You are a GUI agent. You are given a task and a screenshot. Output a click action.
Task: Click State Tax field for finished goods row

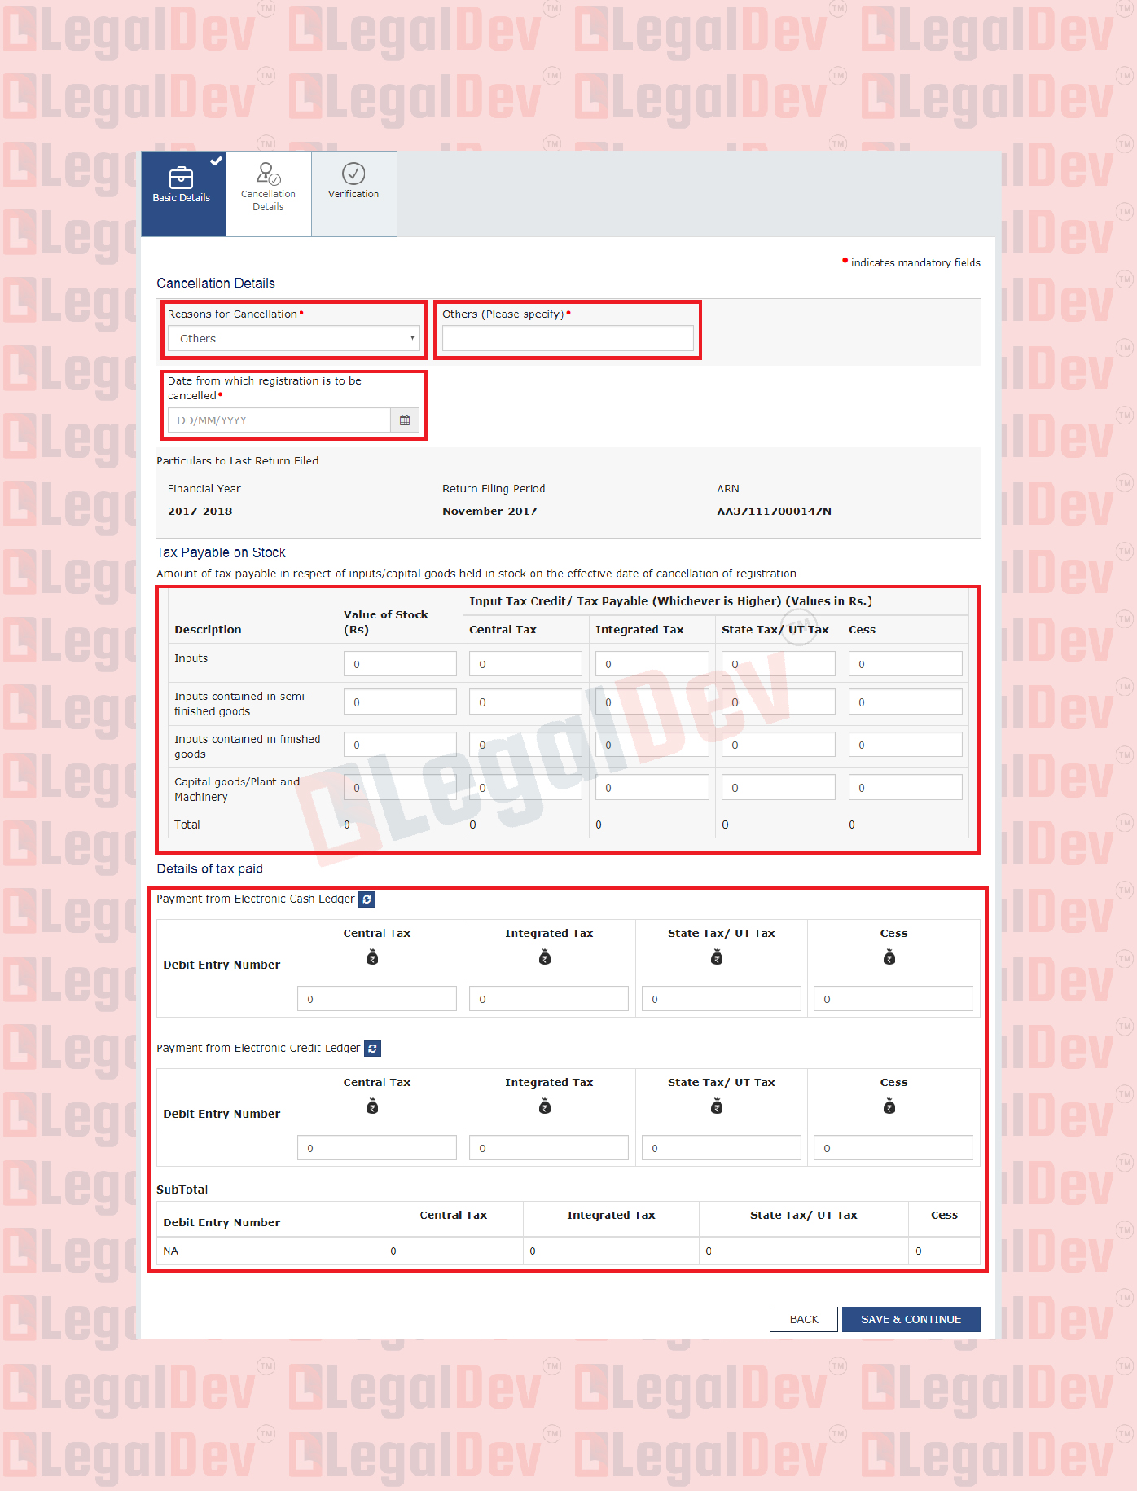(x=778, y=745)
